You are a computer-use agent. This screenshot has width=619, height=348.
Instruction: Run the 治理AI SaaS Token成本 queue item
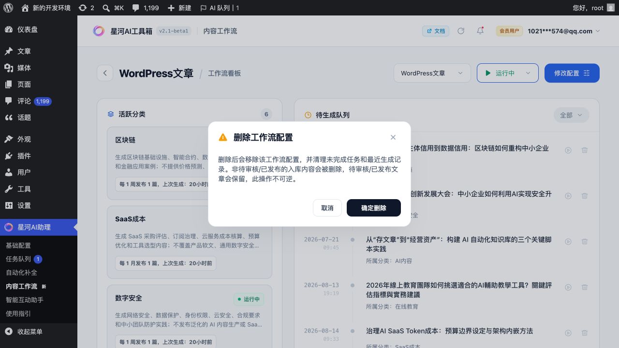pos(568,333)
